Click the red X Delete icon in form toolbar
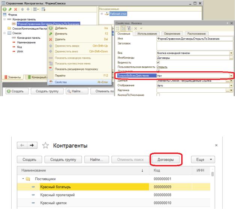The width and height of the screenshot is (235, 209). (x=15, y=9)
